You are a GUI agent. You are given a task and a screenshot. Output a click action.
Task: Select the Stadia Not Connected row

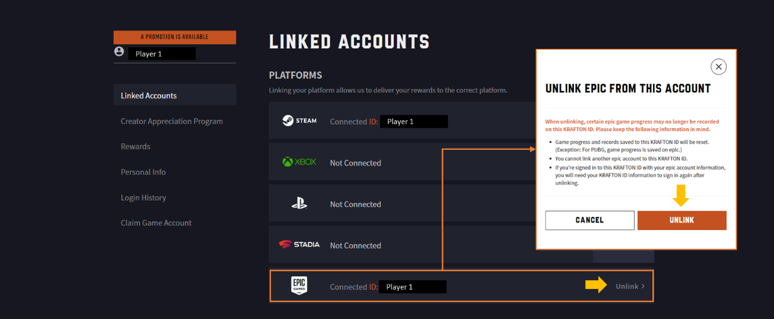tap(401, 246)
